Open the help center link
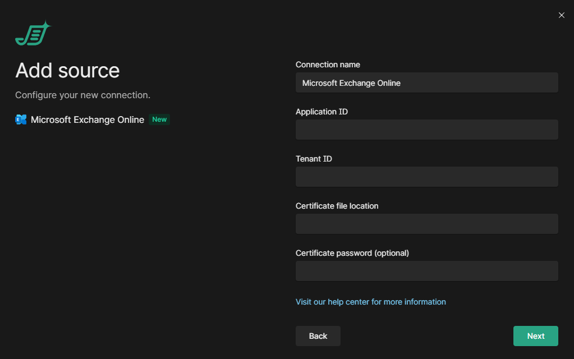 pos(370,302)
